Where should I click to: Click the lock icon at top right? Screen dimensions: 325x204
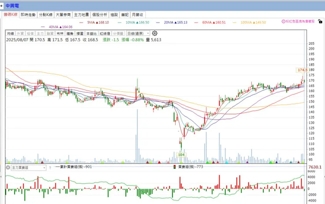[x=320, y=21]
